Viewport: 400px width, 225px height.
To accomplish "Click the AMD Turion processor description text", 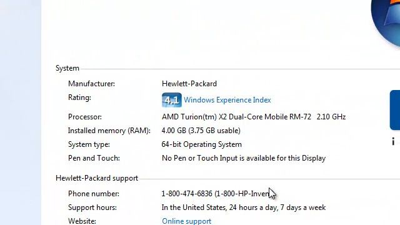I will (254, 117).
